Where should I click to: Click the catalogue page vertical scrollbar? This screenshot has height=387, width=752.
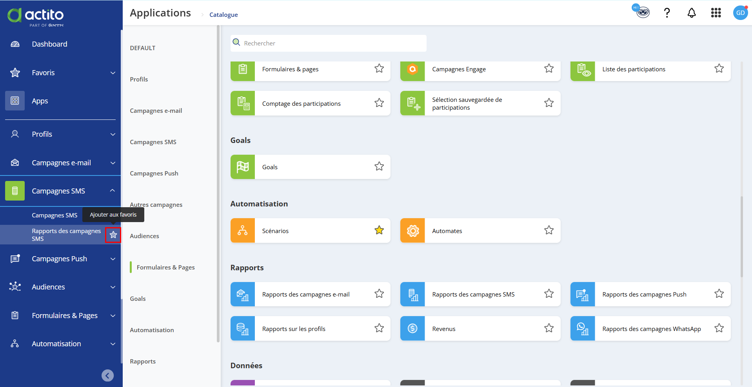pyautogui.click(x=741, y=237)
